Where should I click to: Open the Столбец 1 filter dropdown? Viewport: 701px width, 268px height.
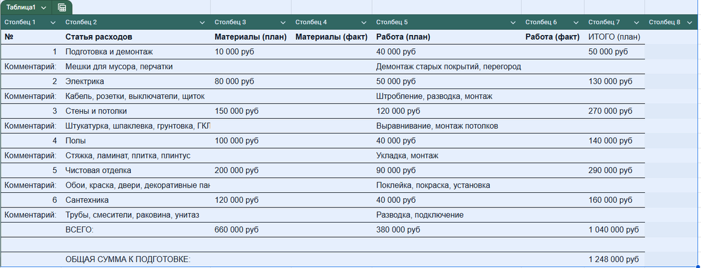tap(54, 23)
